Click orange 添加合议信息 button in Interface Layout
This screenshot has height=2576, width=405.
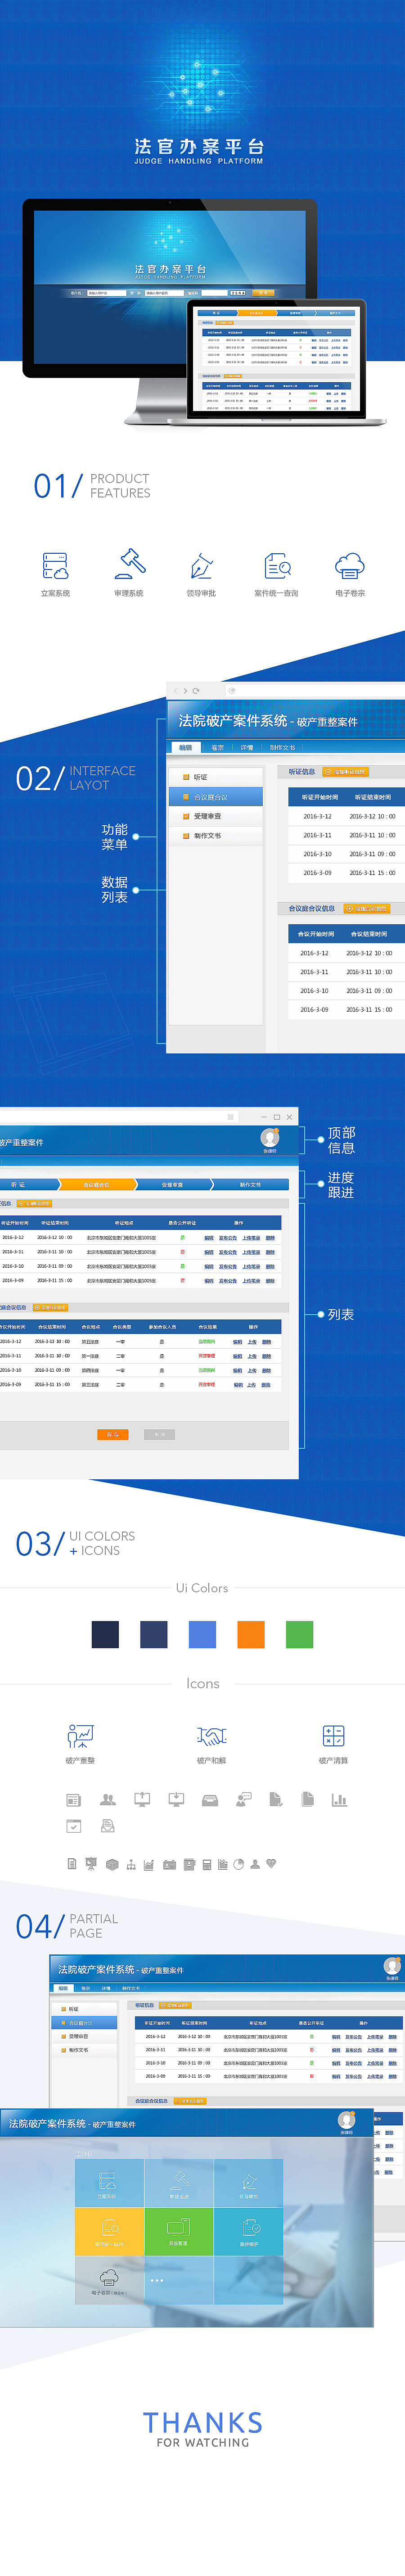click(367, 909)
